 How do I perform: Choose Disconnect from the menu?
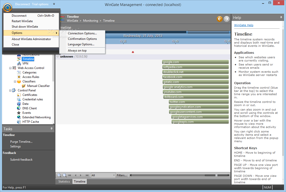(x=31, y=16)
